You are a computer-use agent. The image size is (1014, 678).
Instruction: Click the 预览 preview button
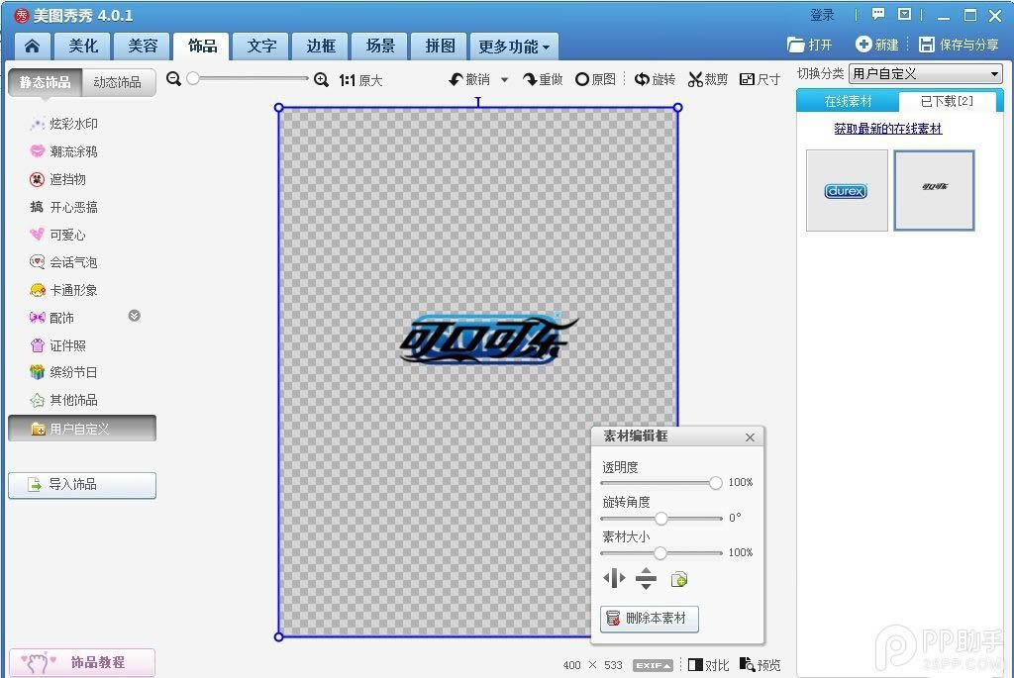coord(760,664)
